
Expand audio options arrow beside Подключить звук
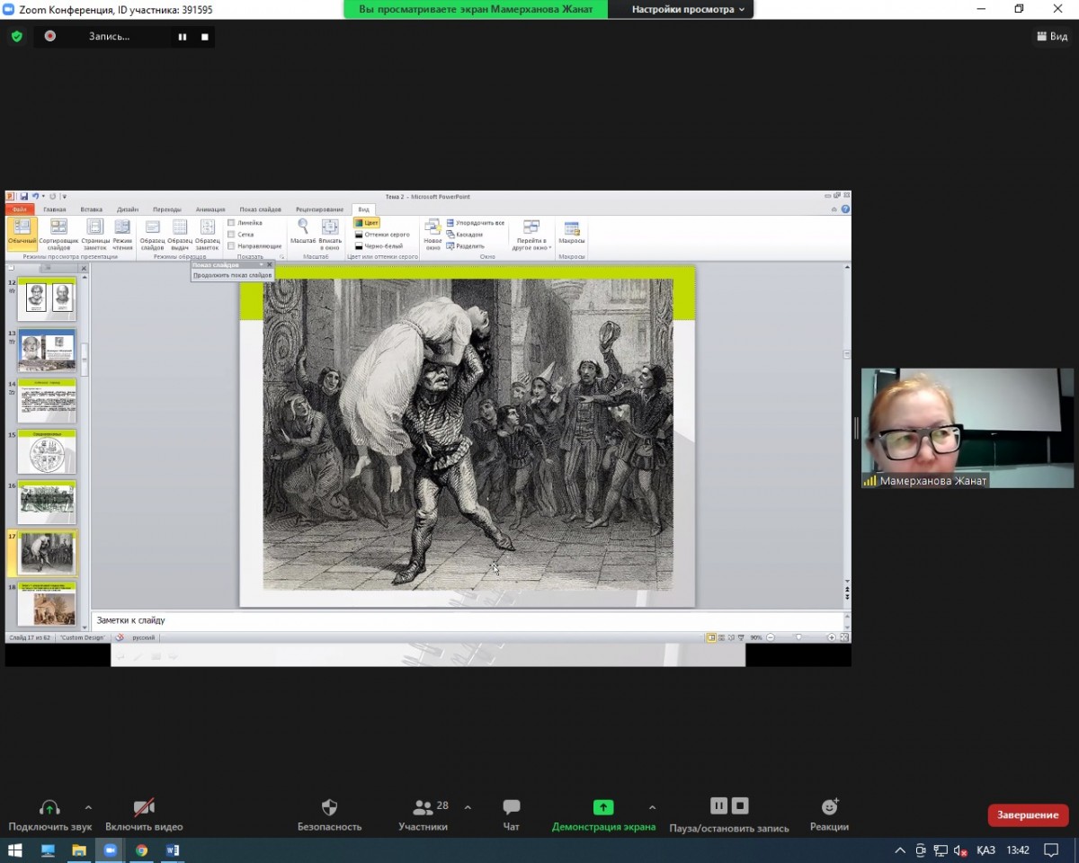coord(88,807)
